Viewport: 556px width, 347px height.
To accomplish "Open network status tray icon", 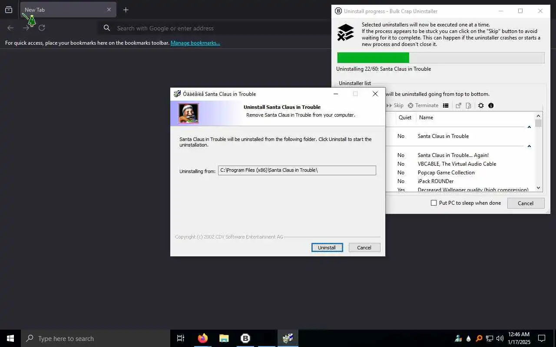I will (x=490, y=338).
